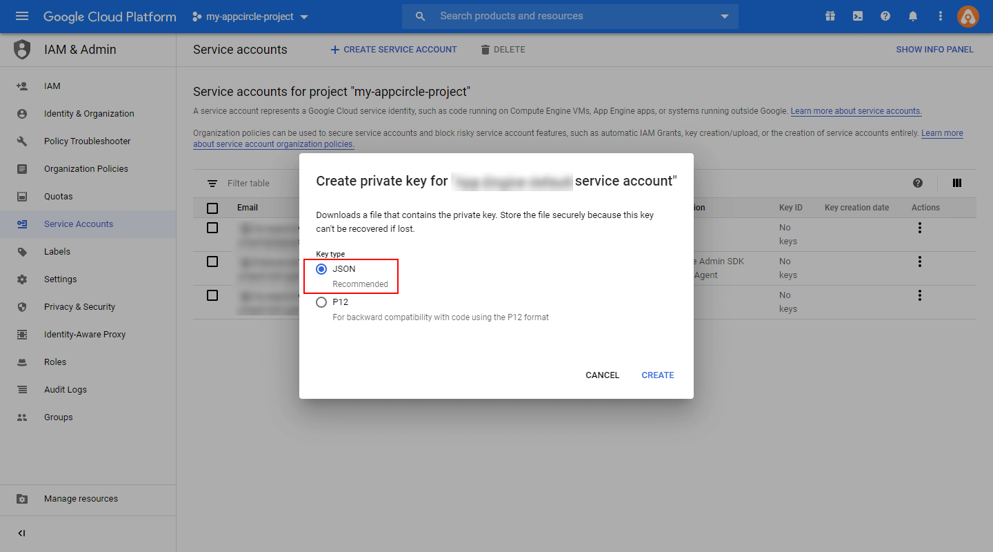Image resolution: width=993 pixels, height=552 pixels.
Task: Open the notifications bell icon
Action: 913,16
